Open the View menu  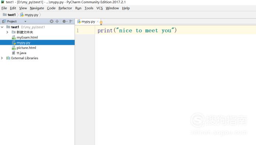(23, 8)
